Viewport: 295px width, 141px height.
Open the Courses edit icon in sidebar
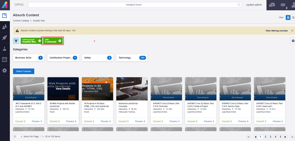[x=5, y=16]
